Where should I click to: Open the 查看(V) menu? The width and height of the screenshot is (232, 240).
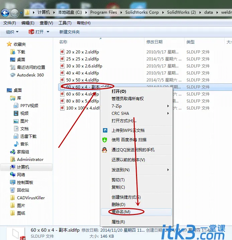coord(46,23)
